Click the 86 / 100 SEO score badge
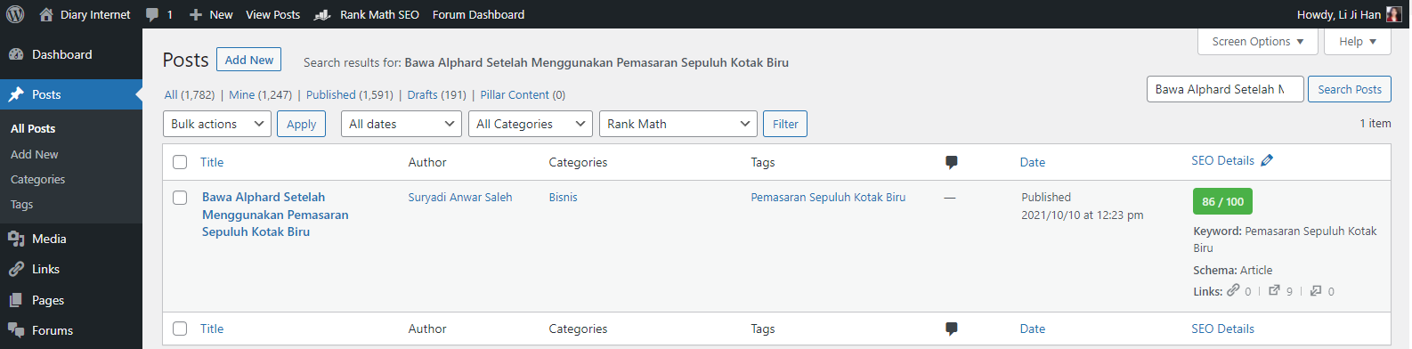1412x349 pixels. click(x=1222, y=201)
